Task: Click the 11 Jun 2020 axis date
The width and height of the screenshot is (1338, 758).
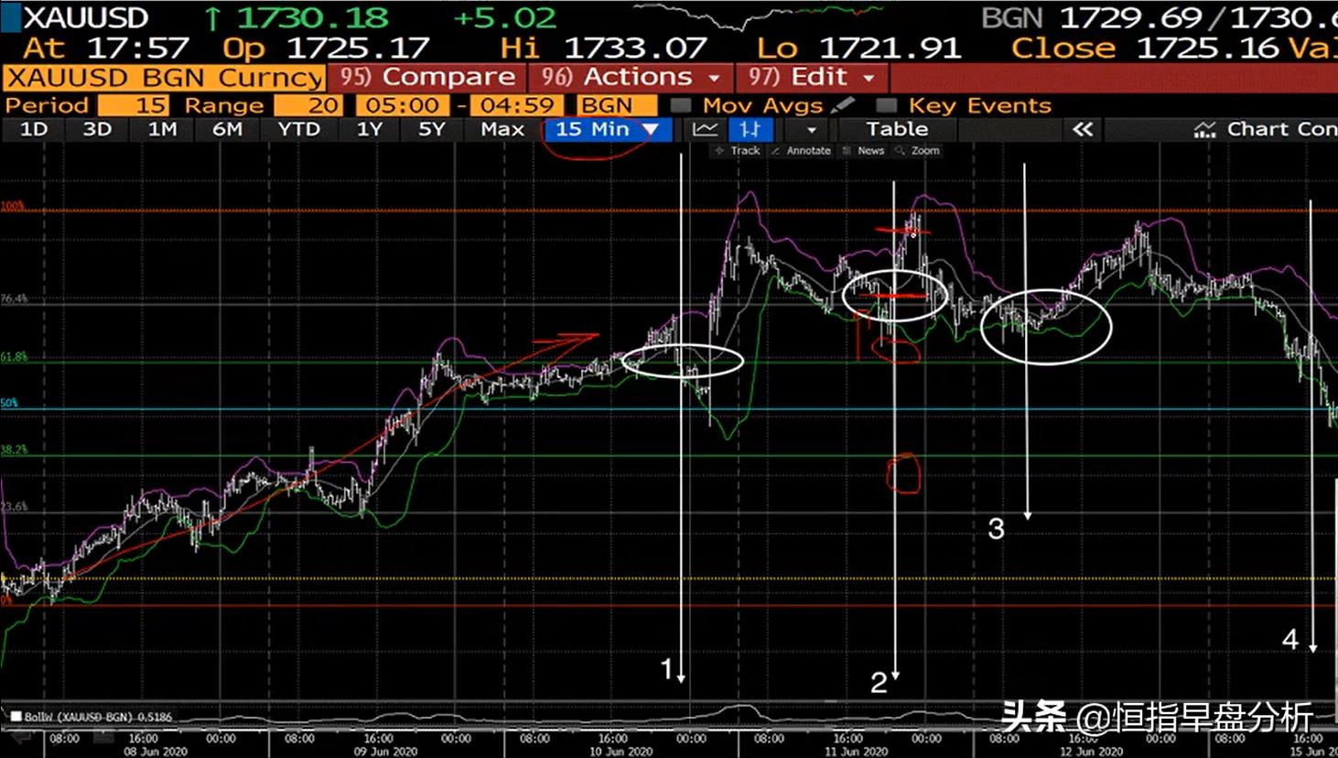Action: pyautogui.click(x=856, y=752)
